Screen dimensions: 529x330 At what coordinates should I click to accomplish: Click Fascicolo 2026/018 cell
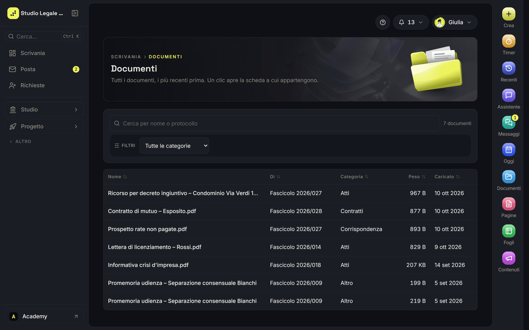(x=295, y=265)
